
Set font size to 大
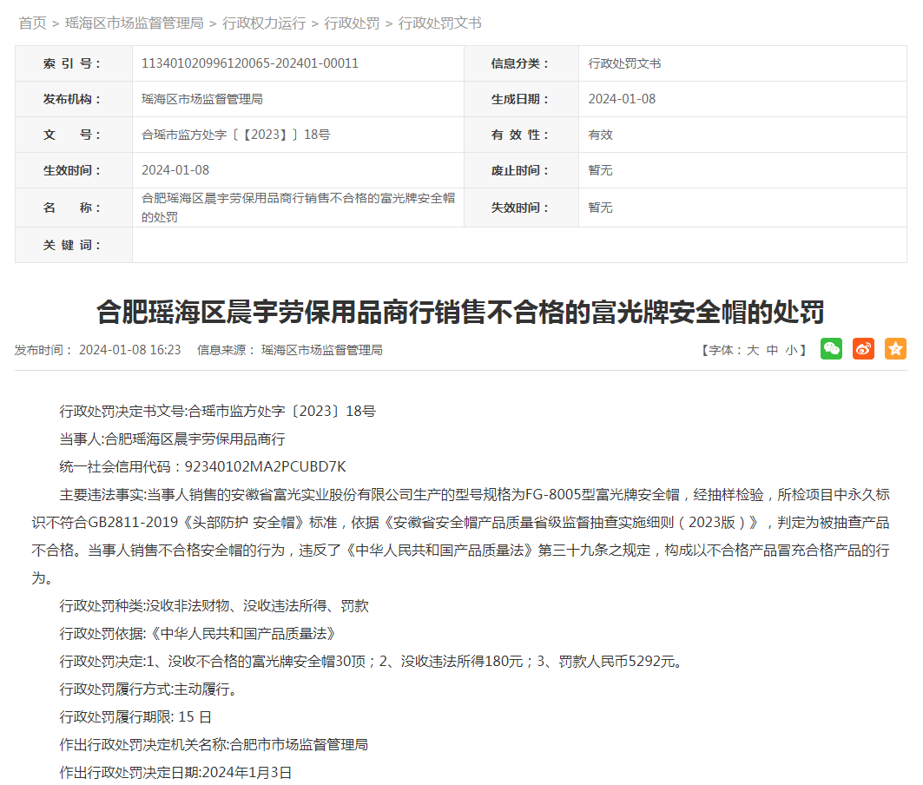tap(753, 351)
